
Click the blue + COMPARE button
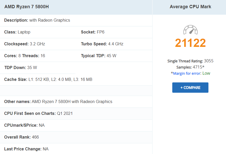(x=190, y=88)
